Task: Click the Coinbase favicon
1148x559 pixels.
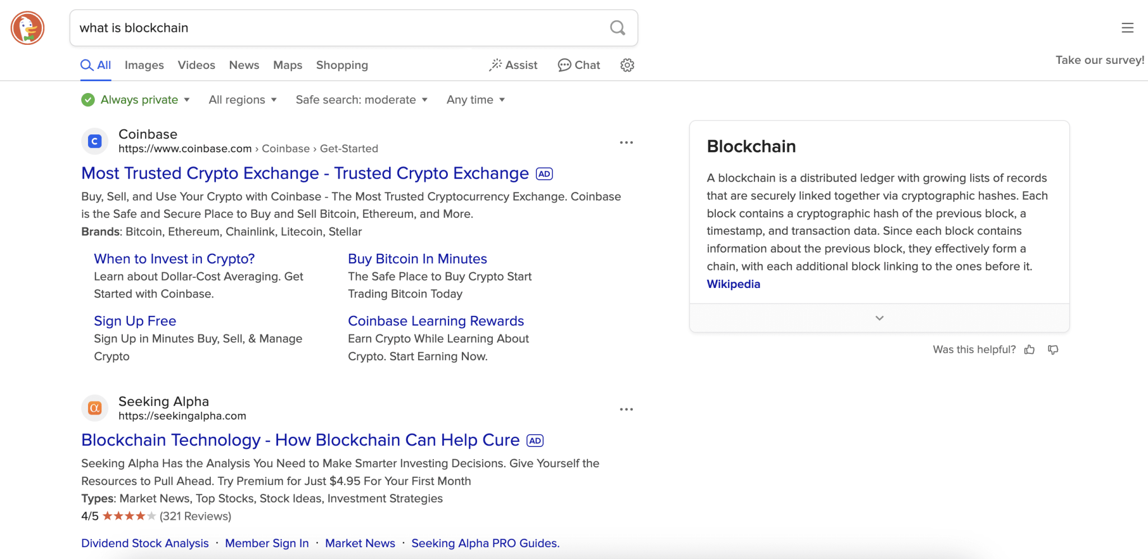Action: [x=94, y=141]
